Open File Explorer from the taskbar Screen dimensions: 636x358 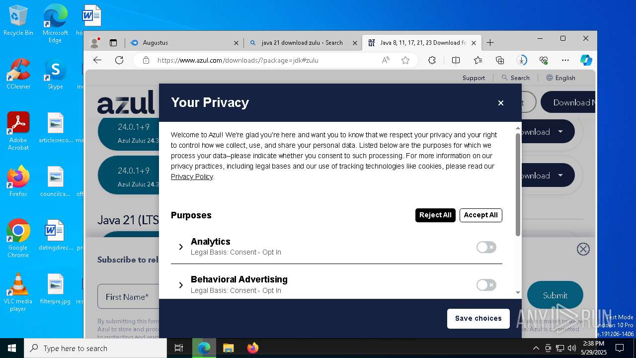coord(228,348)
